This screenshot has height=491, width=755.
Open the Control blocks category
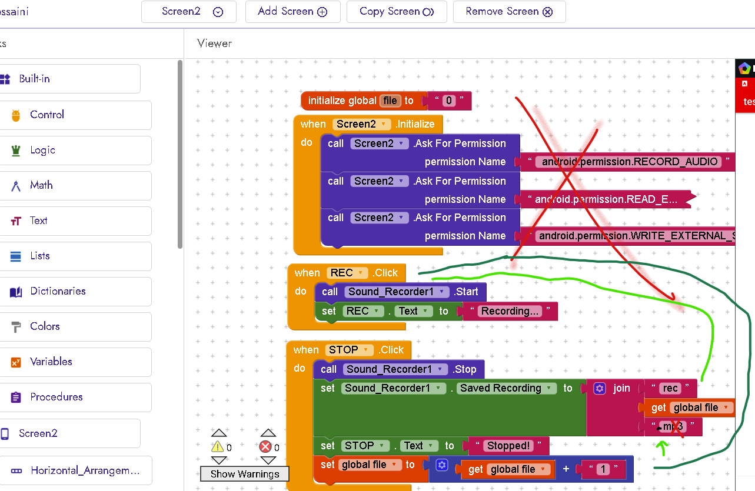(47, 115)
